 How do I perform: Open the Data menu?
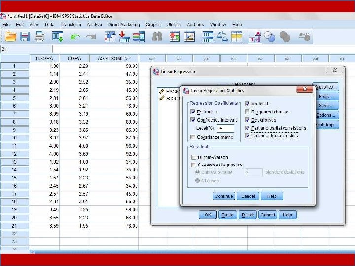50,25
